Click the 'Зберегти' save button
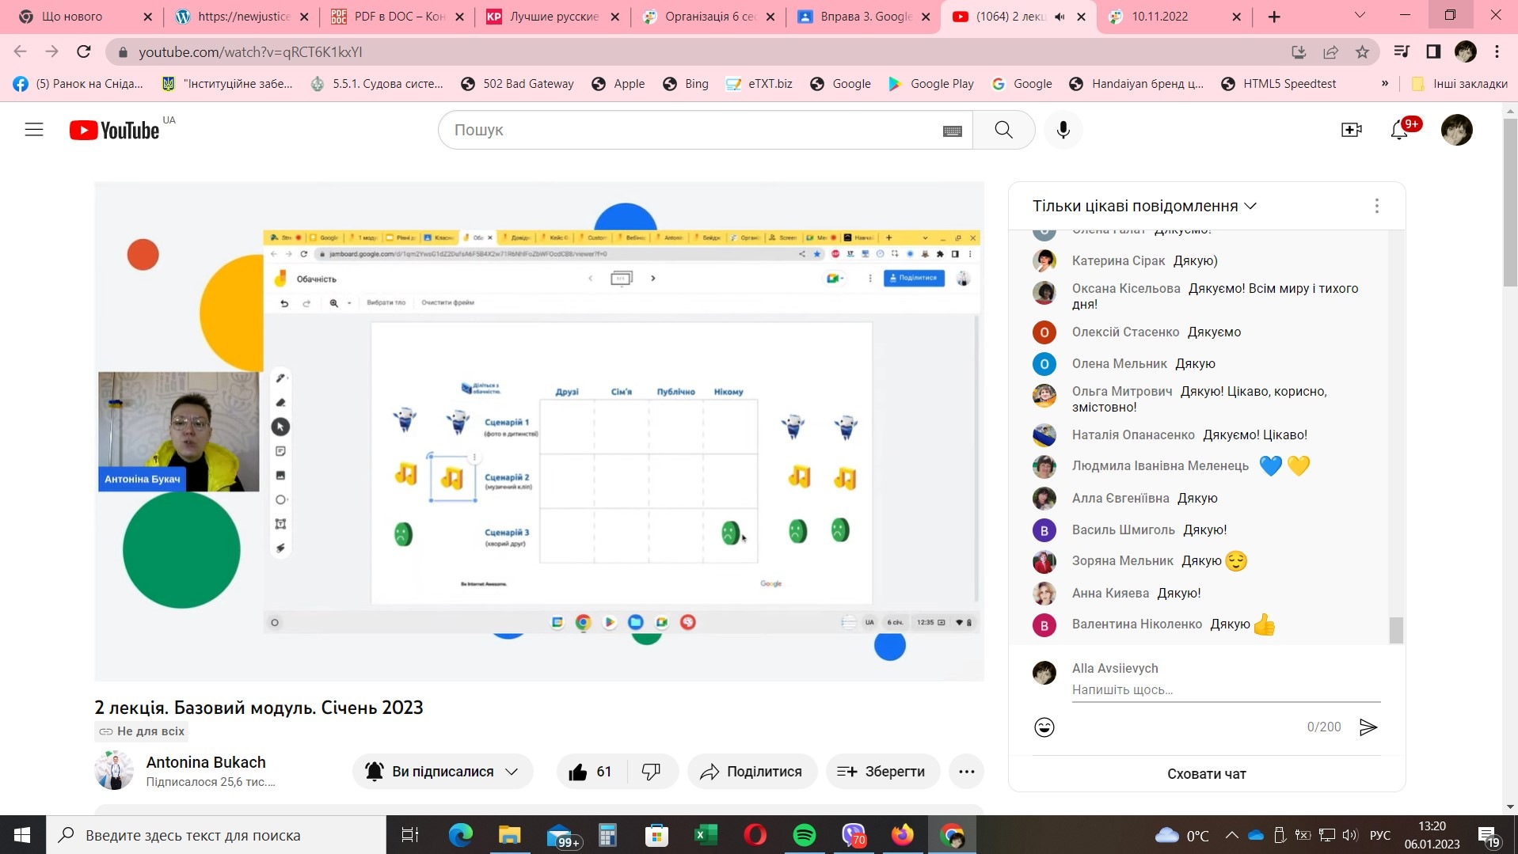 (881, 772)
